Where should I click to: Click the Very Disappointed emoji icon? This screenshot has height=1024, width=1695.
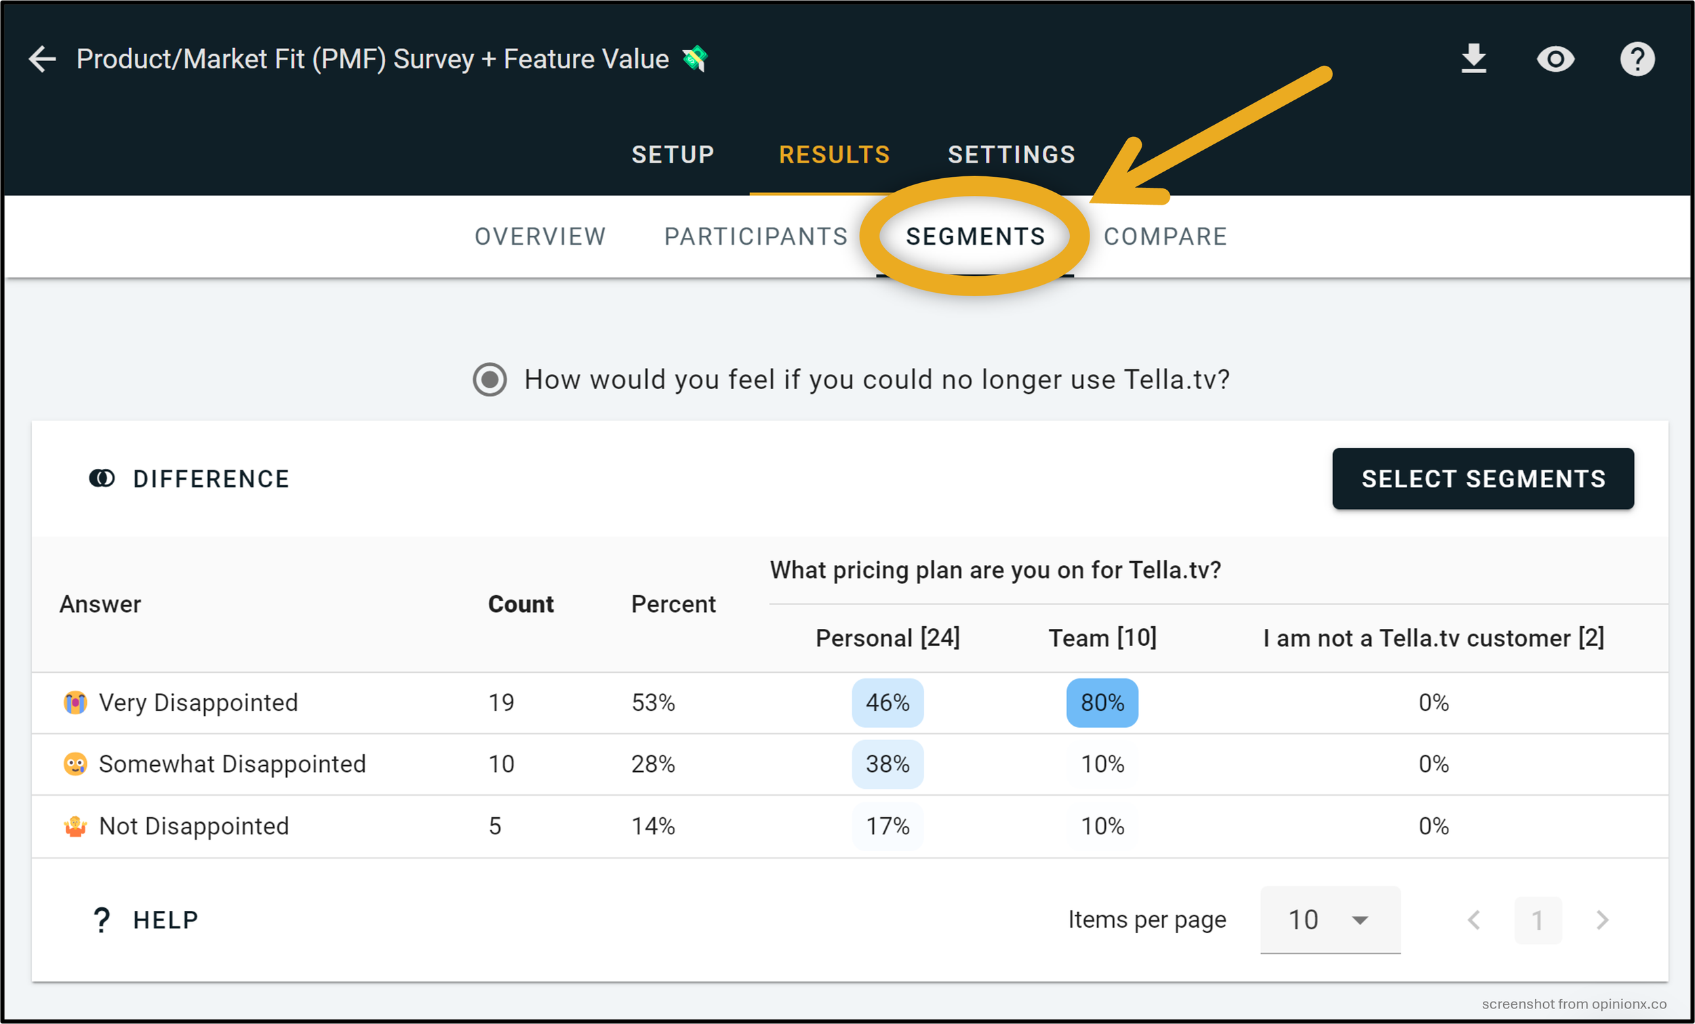click(75, 702)
